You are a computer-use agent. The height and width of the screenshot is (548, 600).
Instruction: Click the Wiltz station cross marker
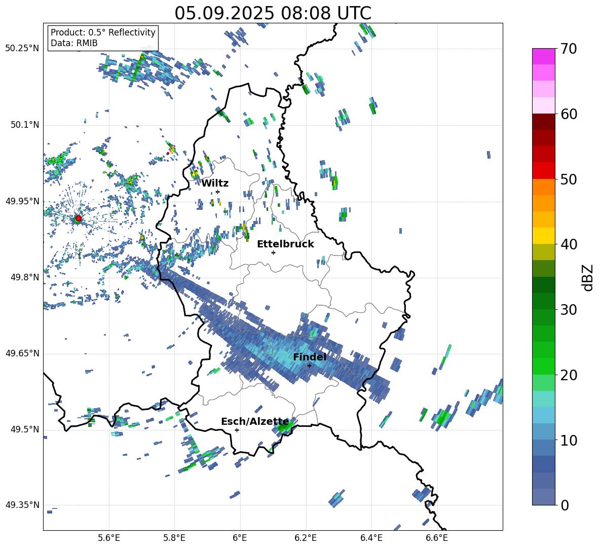(x=218, y=192)
